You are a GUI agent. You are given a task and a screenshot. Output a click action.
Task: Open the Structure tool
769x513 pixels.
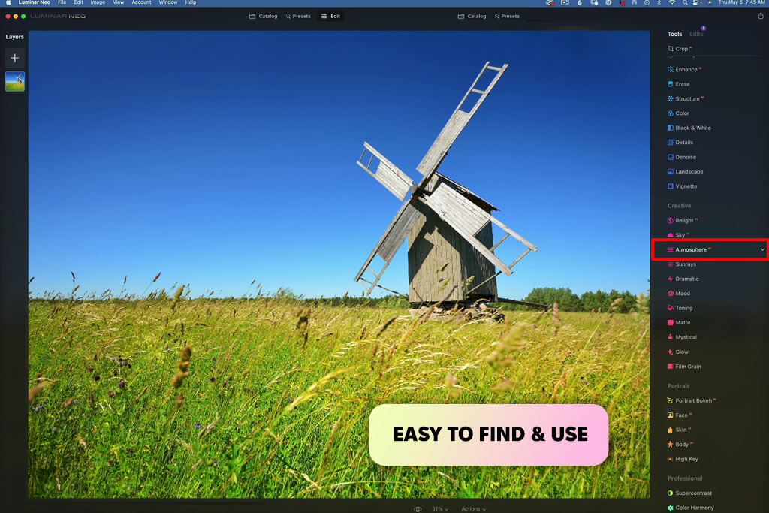pos(686,98)
